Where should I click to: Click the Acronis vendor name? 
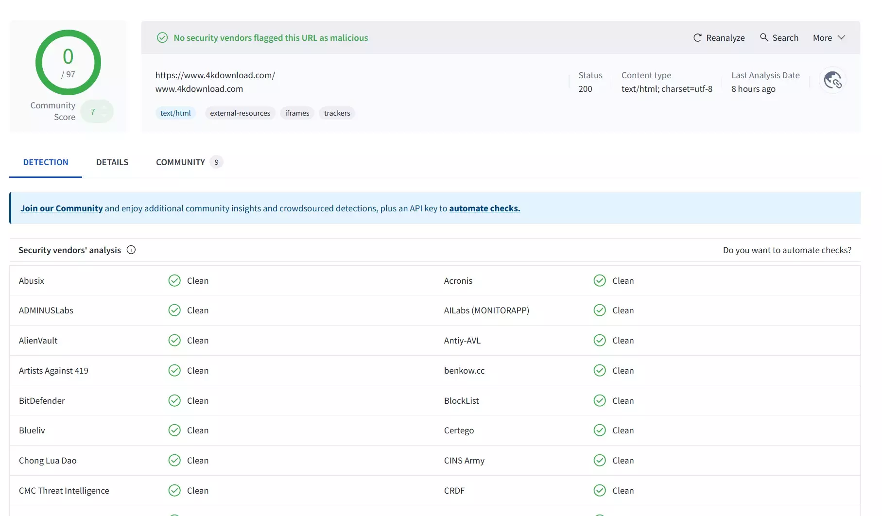pyautogui.click(x=458, y=280)
